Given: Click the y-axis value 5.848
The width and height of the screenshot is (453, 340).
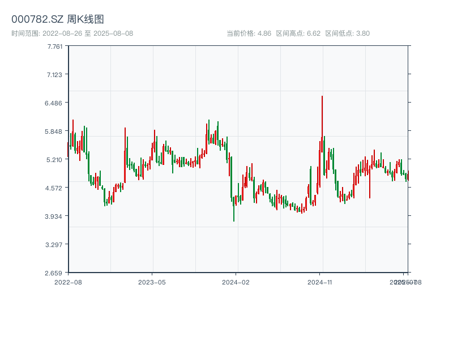Looking at the screenshot, I should (x=53, y=131).
